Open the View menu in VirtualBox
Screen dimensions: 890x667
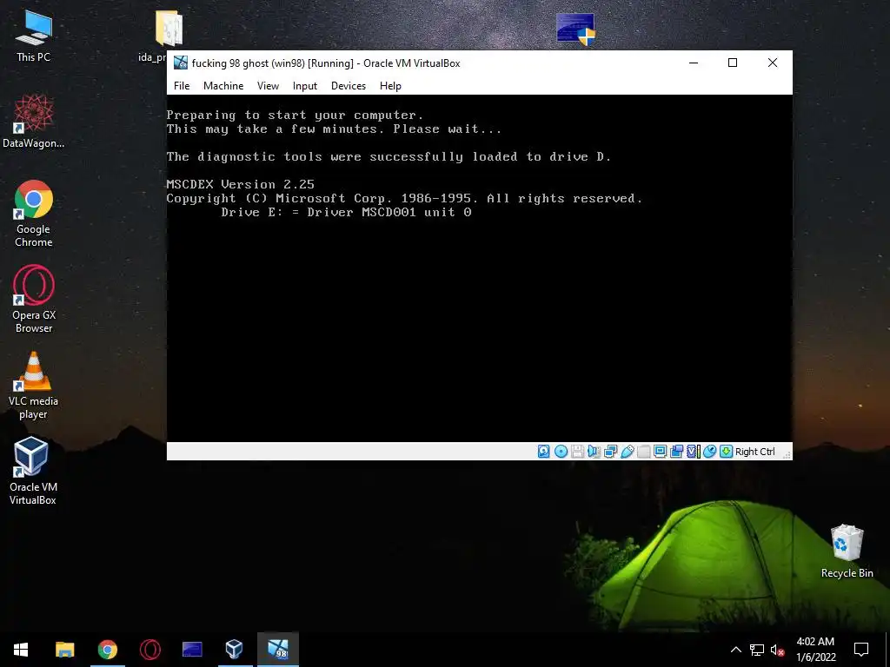268,86
